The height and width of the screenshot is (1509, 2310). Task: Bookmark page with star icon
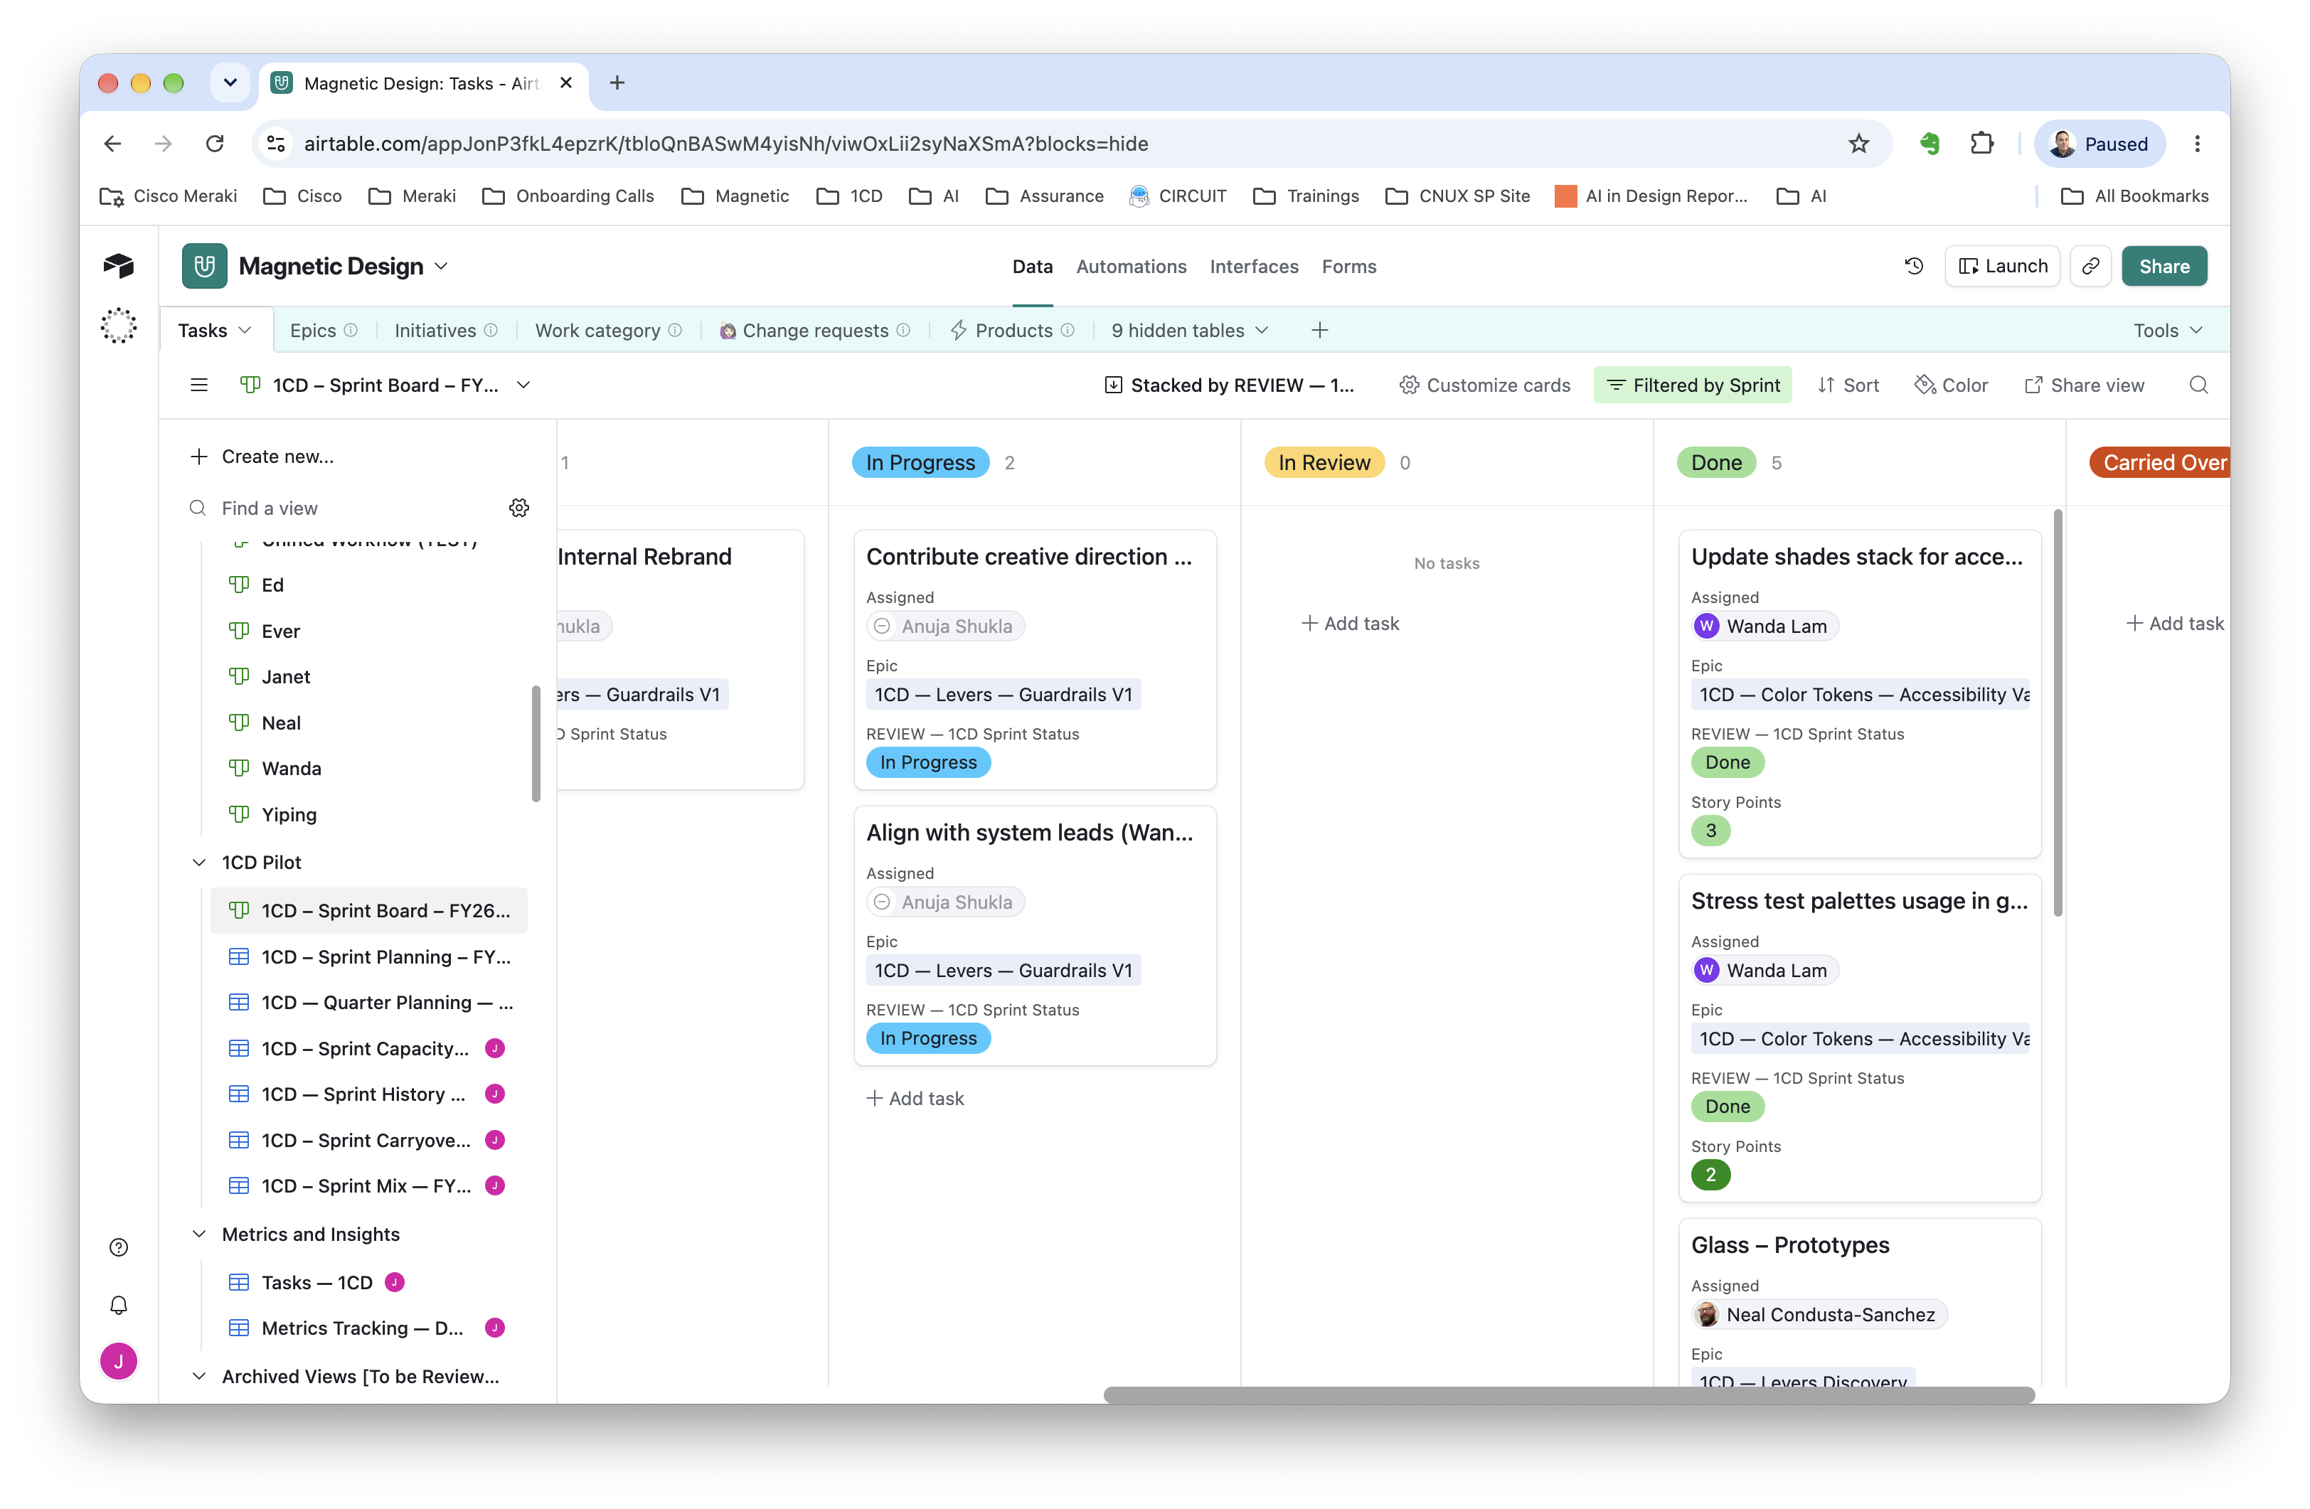coord(1858,144)
